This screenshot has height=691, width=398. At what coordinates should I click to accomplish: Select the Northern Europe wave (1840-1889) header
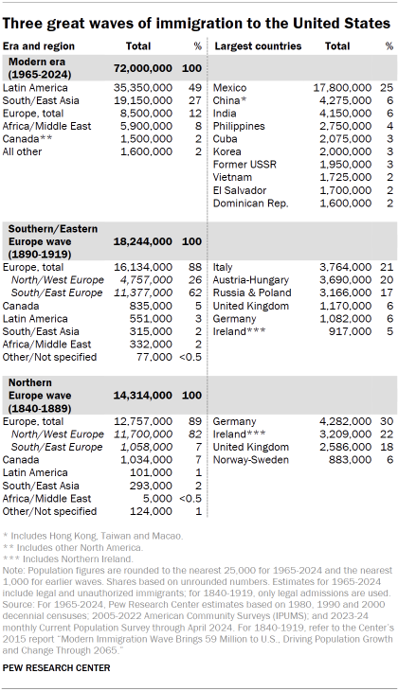[x=40, y=396]
